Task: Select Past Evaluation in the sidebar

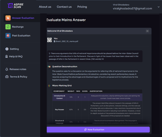Action: [x=21, y=36]
